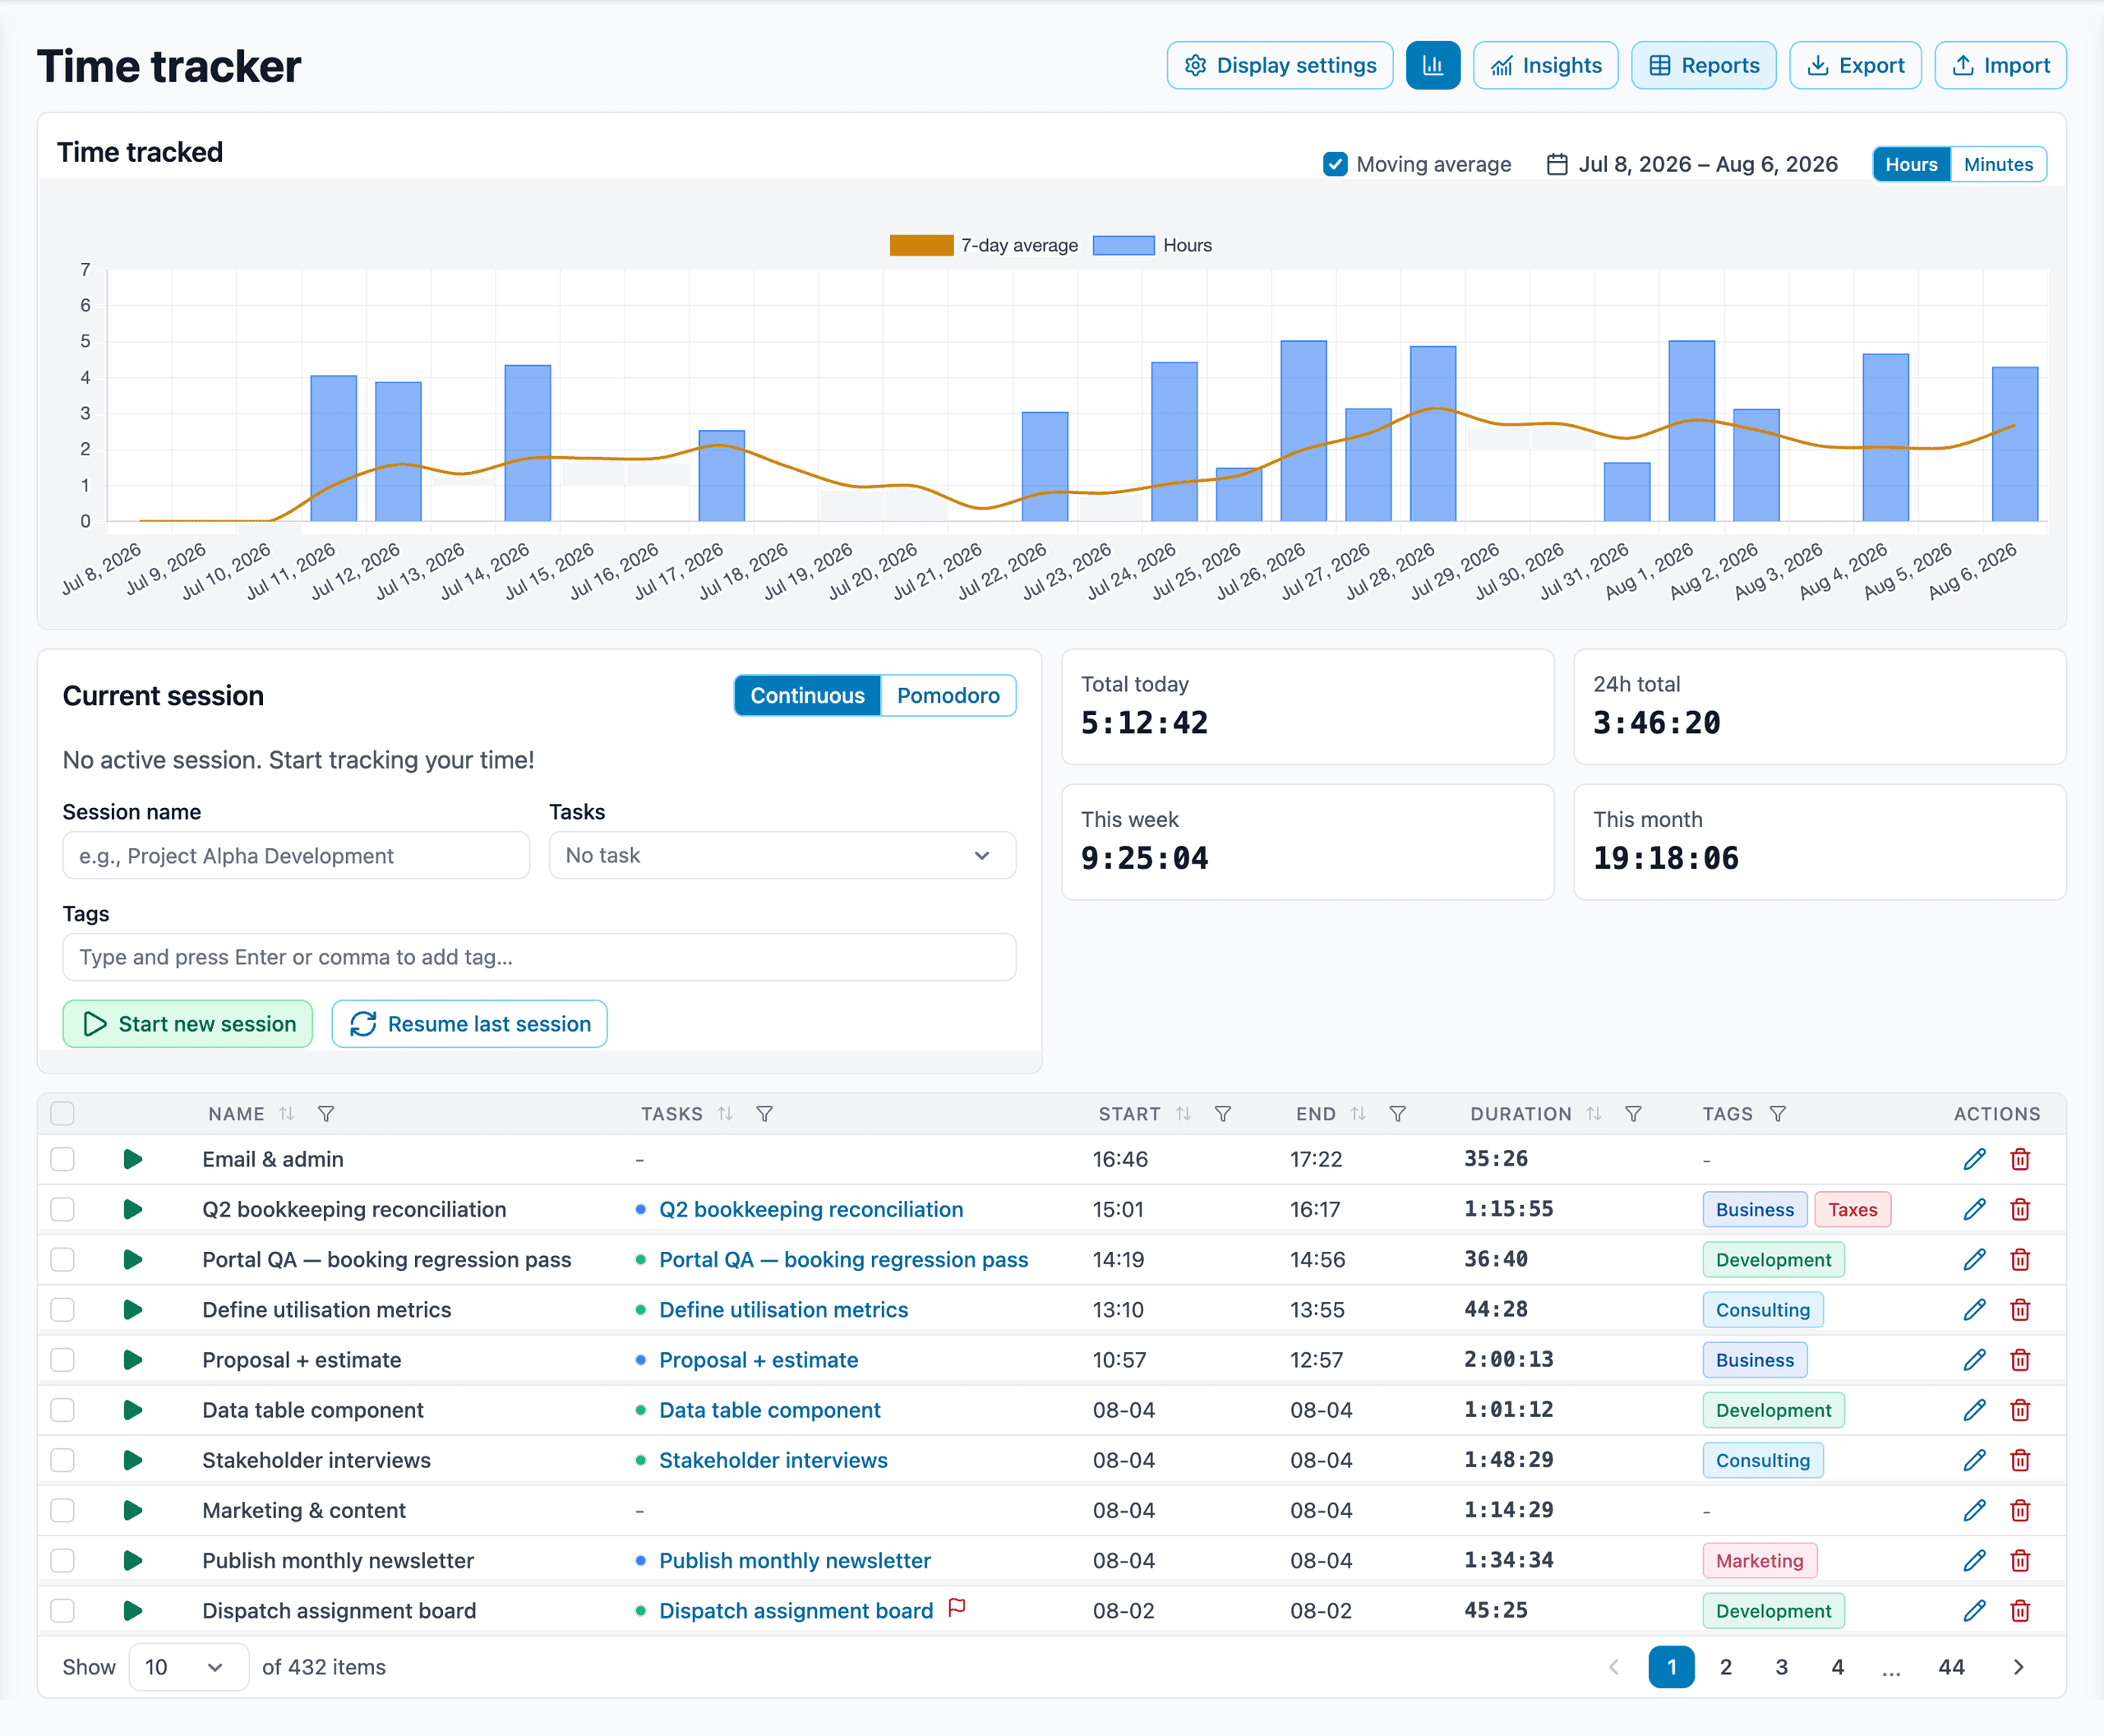Select the Q2 bookkeeping reconciliation row checkbox
Image resolution: width=2104 pixels, height=1736 pixels.
tap(62, 1209)
